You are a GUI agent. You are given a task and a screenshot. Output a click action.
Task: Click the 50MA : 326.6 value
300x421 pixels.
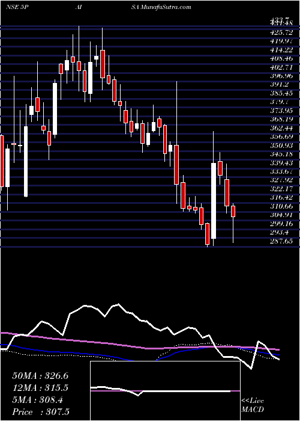point(40,376)
